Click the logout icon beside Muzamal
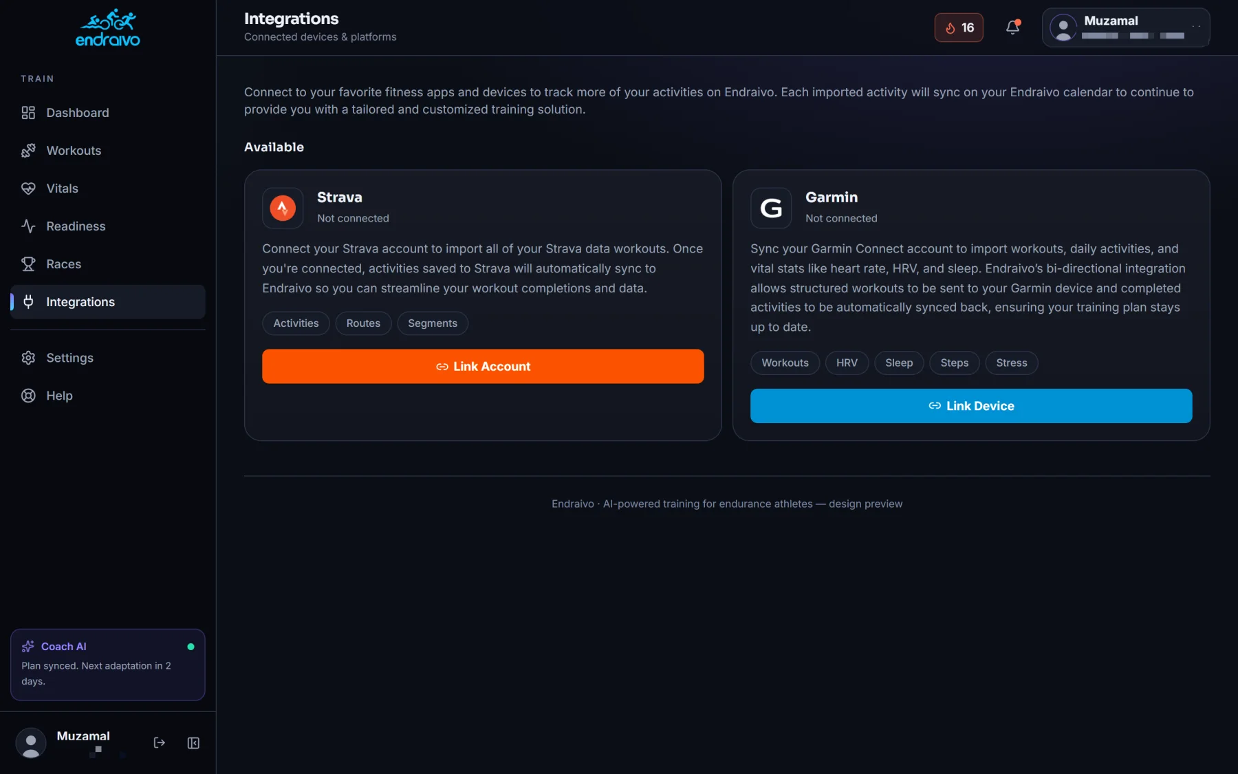Screen dimensions: 1238x774 pos(160,742)
